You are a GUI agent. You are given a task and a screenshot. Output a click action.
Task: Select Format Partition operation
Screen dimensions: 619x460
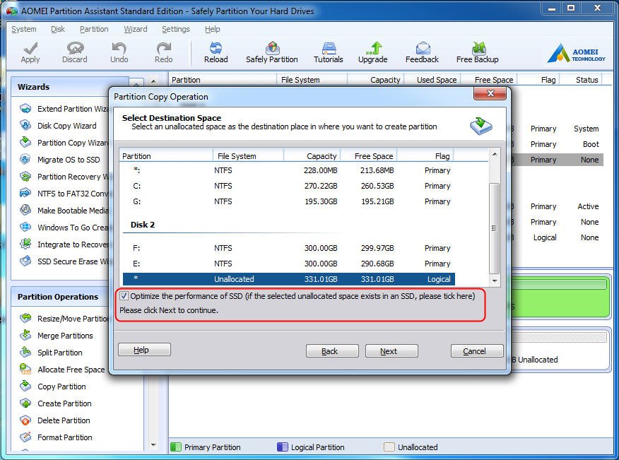coord(56,437)
